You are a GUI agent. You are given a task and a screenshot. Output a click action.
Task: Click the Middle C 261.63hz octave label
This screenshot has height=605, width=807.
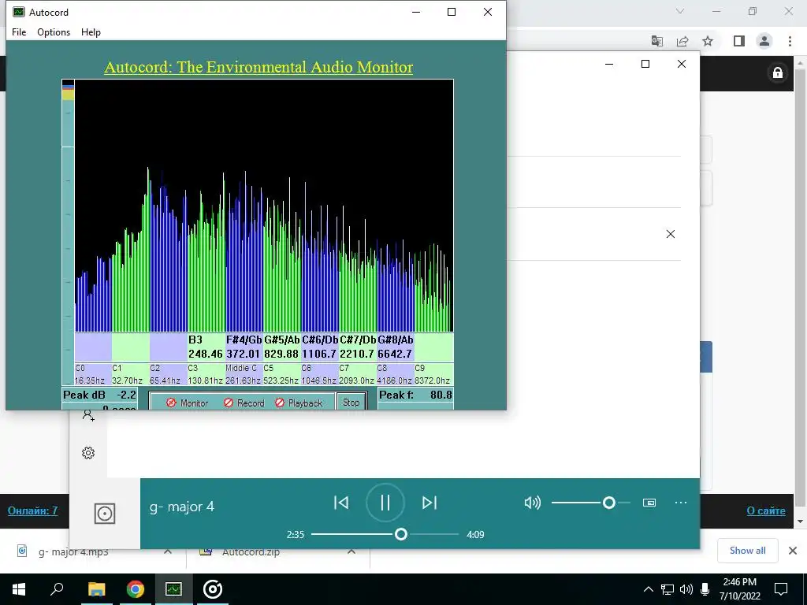tap(244, 374)
